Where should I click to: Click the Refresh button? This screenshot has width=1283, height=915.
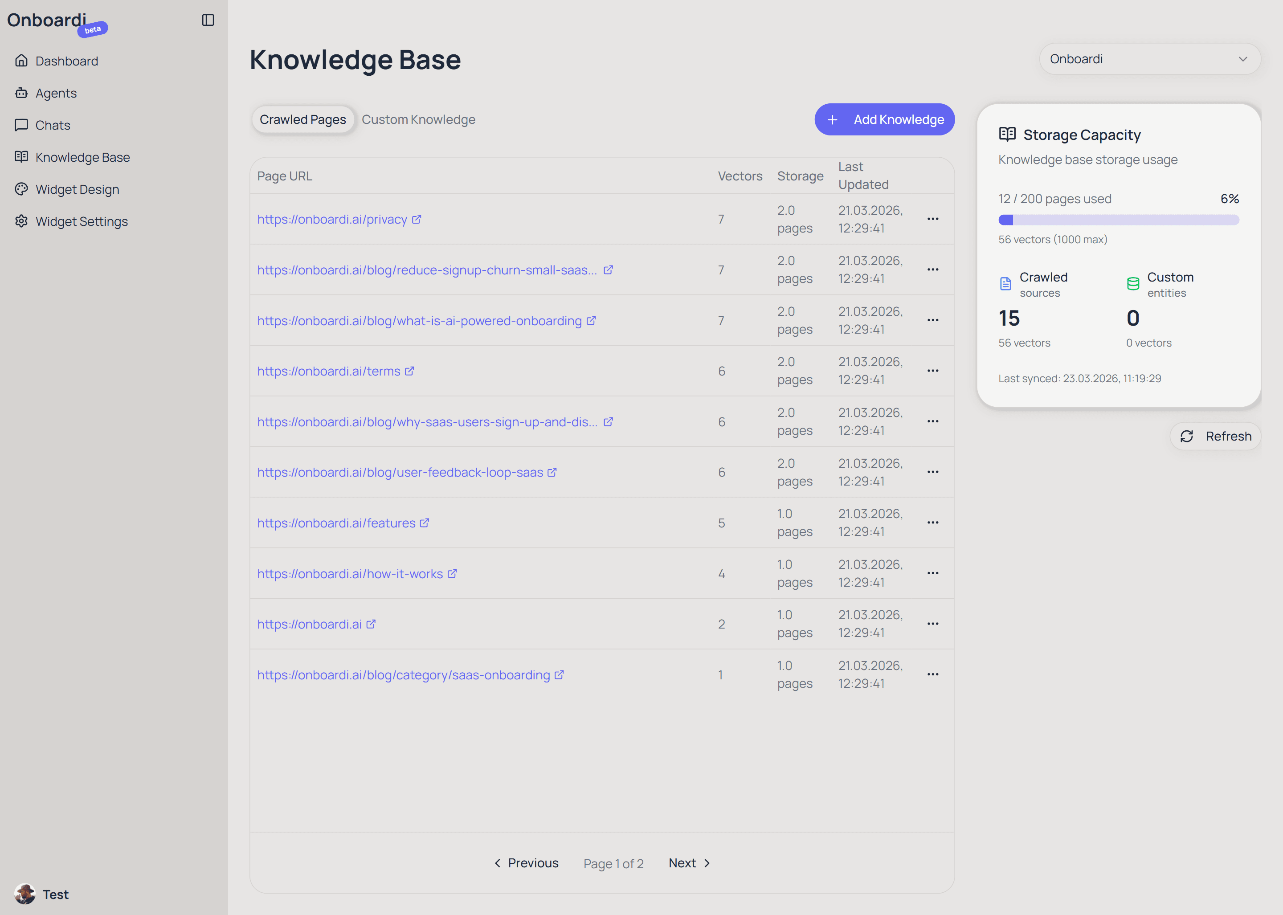(x=1215, y=436)
